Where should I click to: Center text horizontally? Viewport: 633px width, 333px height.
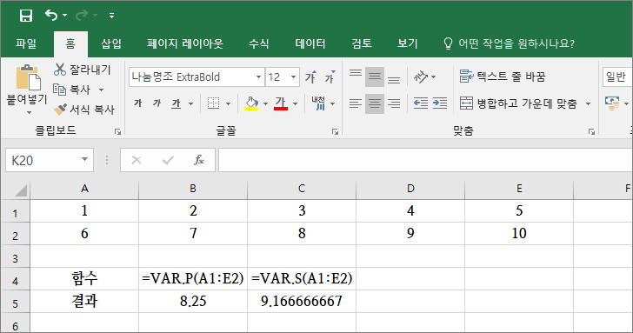(x=375, y=103)
